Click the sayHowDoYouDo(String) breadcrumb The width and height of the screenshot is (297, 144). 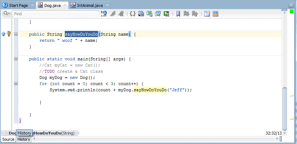pyautogui.click(x=54, y=133)
